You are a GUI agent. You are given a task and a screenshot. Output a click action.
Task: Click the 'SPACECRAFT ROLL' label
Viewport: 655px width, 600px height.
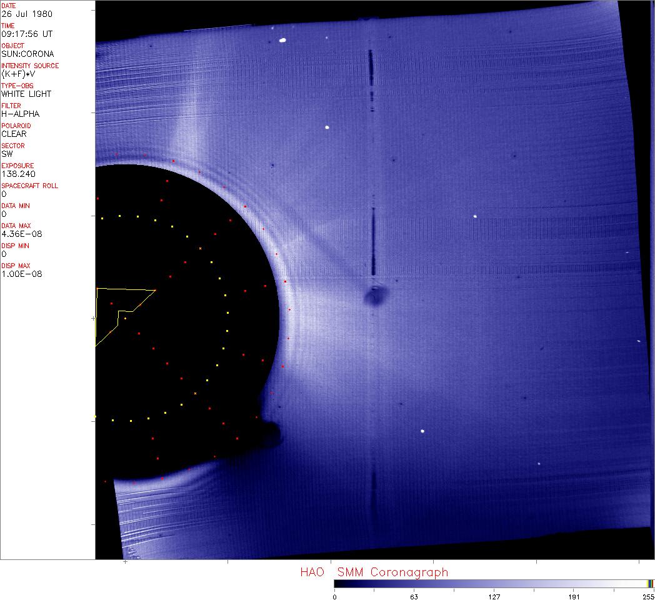tap(28, 186)
